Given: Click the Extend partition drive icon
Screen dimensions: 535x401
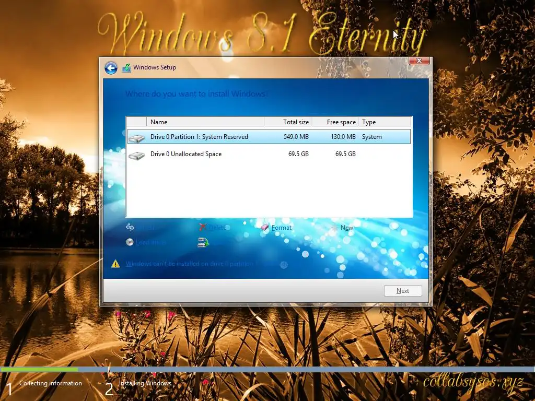Looking at the screenshot, I should click(203, 242).
